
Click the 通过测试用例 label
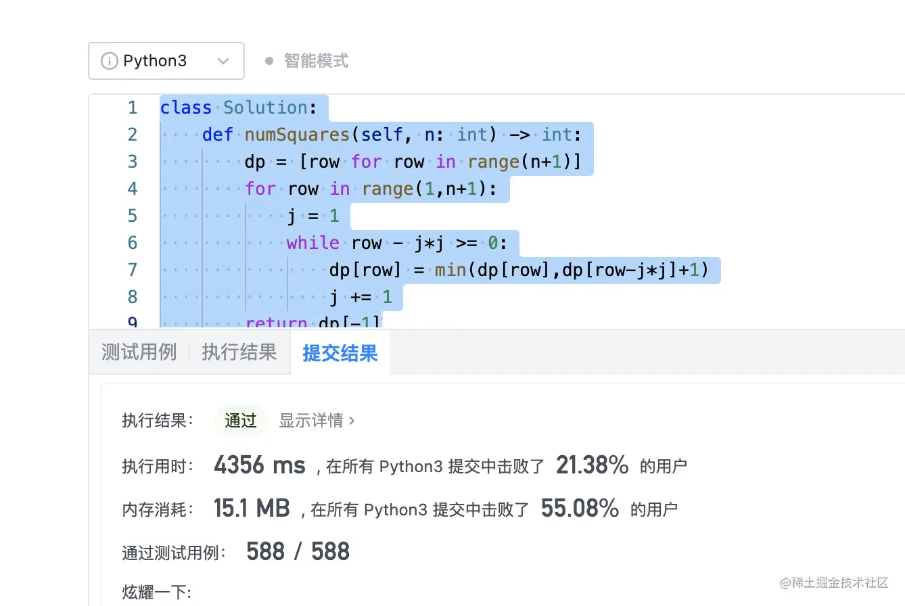pyautogui.click(x=175, y=553)
